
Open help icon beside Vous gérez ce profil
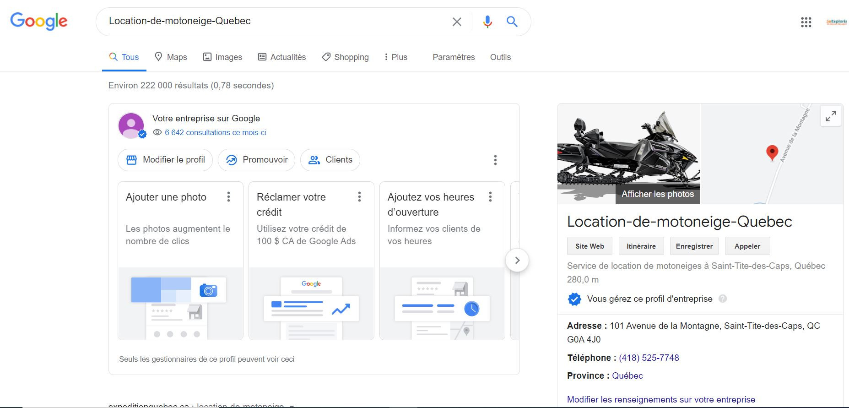(x=723, y=299)
